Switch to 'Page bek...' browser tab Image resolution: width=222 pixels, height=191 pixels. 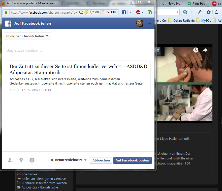[x=197, y=3]
